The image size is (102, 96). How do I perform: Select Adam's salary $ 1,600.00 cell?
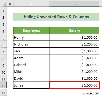pyautogui.click(x=75, y=58)
